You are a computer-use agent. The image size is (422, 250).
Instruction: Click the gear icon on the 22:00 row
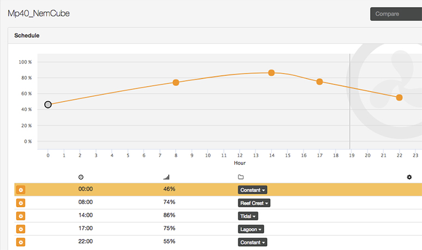click(21, 242)
